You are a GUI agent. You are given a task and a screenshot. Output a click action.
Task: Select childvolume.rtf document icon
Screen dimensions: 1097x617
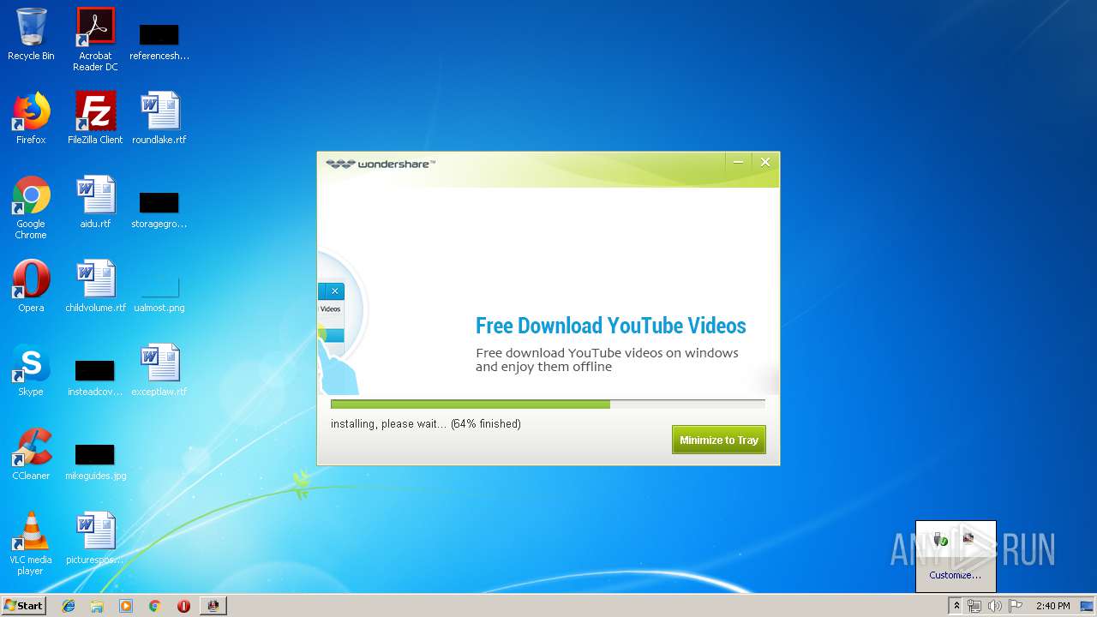pyautogui.click(x=95, y=286)
